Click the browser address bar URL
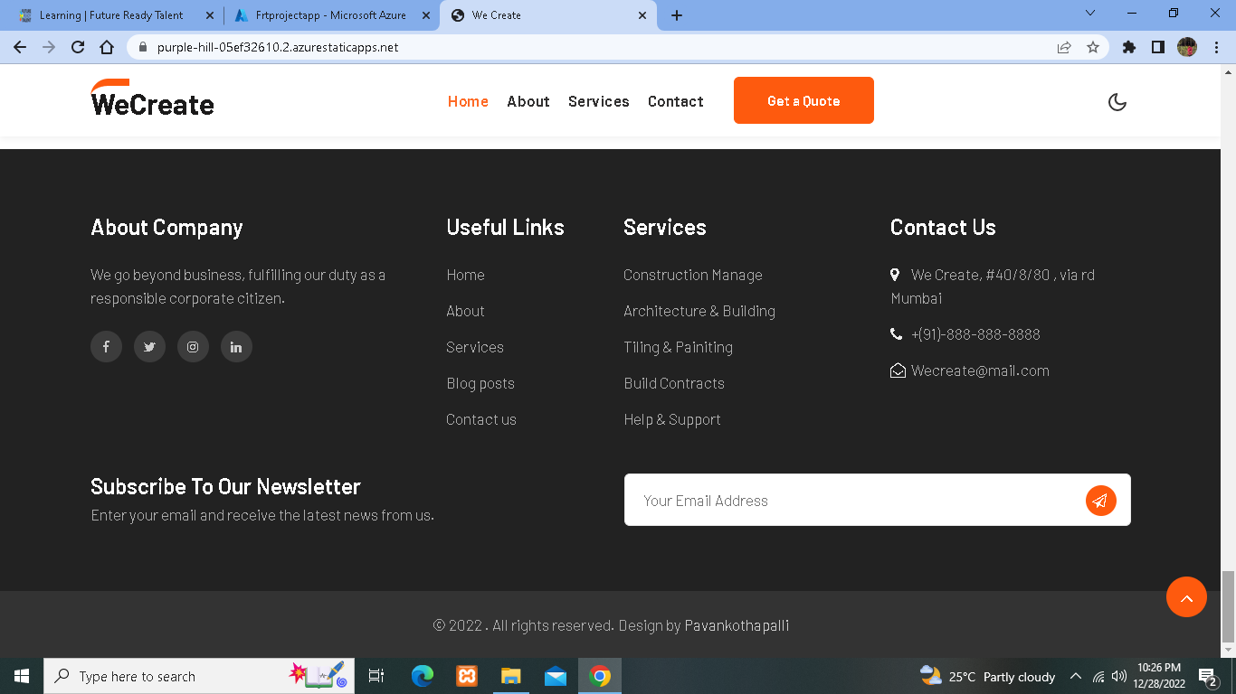1236x694 pixels. [278, 47]
